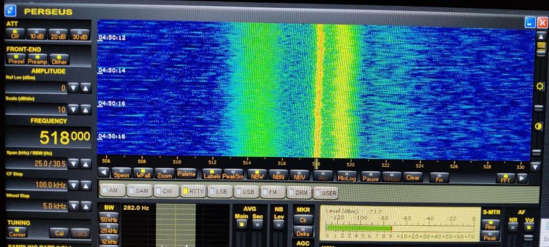Click the contrast half-circle icon beside waterfall
This screenshot has width=549, height=247.
(x=540, y=126)
